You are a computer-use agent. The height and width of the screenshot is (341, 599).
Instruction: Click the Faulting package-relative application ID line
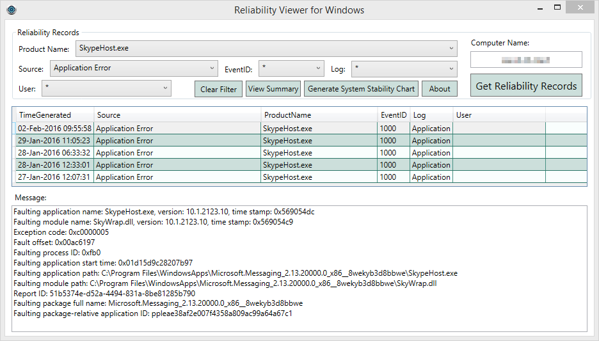[153, 313]
